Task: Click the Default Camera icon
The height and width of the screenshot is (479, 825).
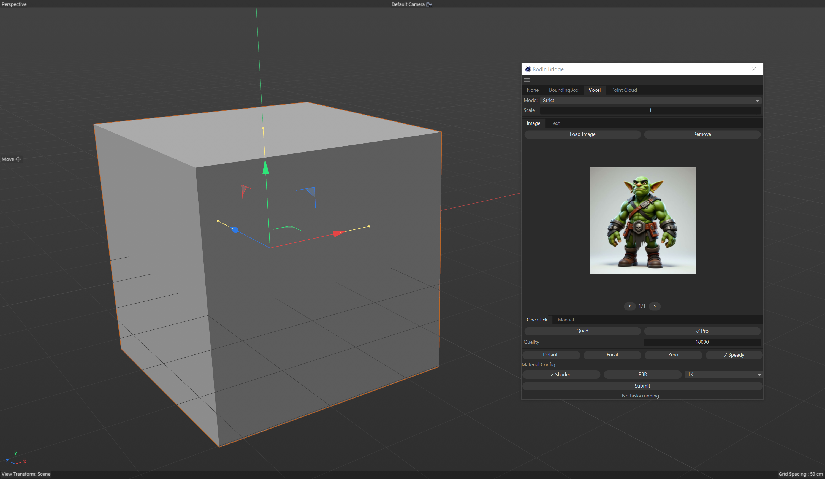Action: tap(428, 4)
